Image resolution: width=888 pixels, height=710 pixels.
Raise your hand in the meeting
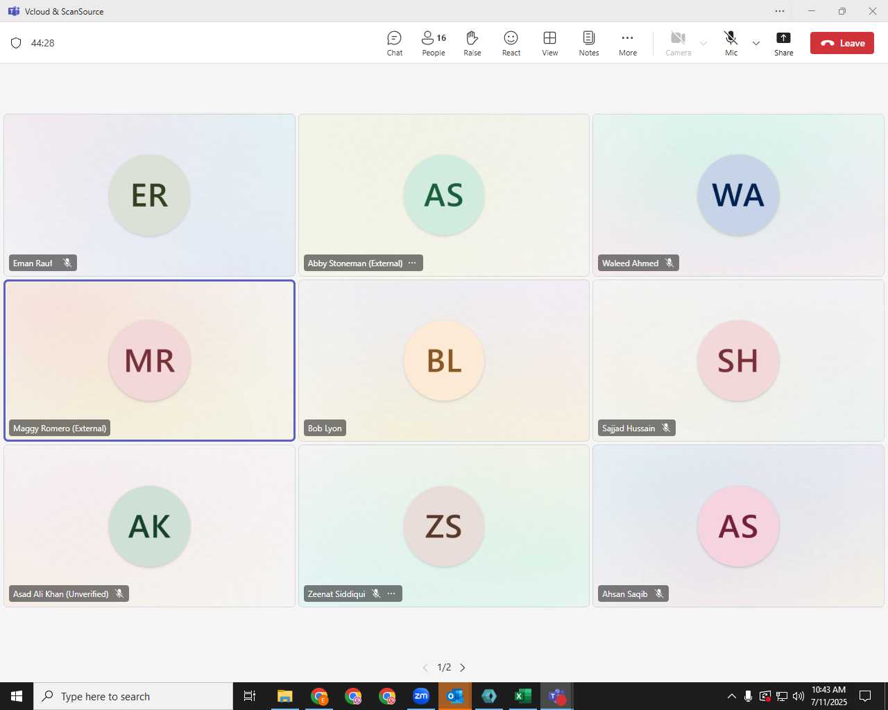click(472, 43)
